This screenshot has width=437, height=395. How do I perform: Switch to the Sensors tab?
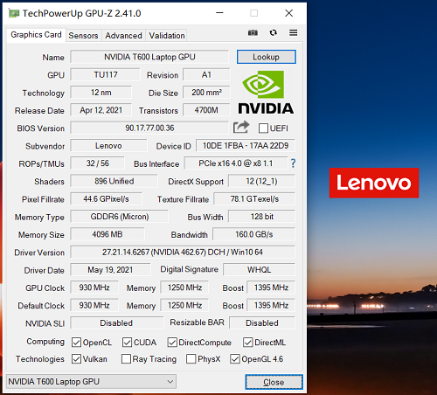click(83, 36)
